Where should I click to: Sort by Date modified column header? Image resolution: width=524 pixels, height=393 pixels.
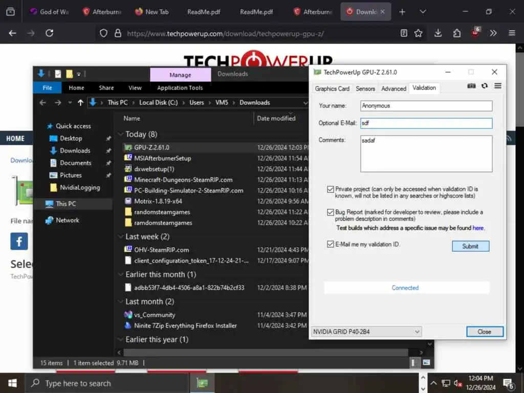276,118
